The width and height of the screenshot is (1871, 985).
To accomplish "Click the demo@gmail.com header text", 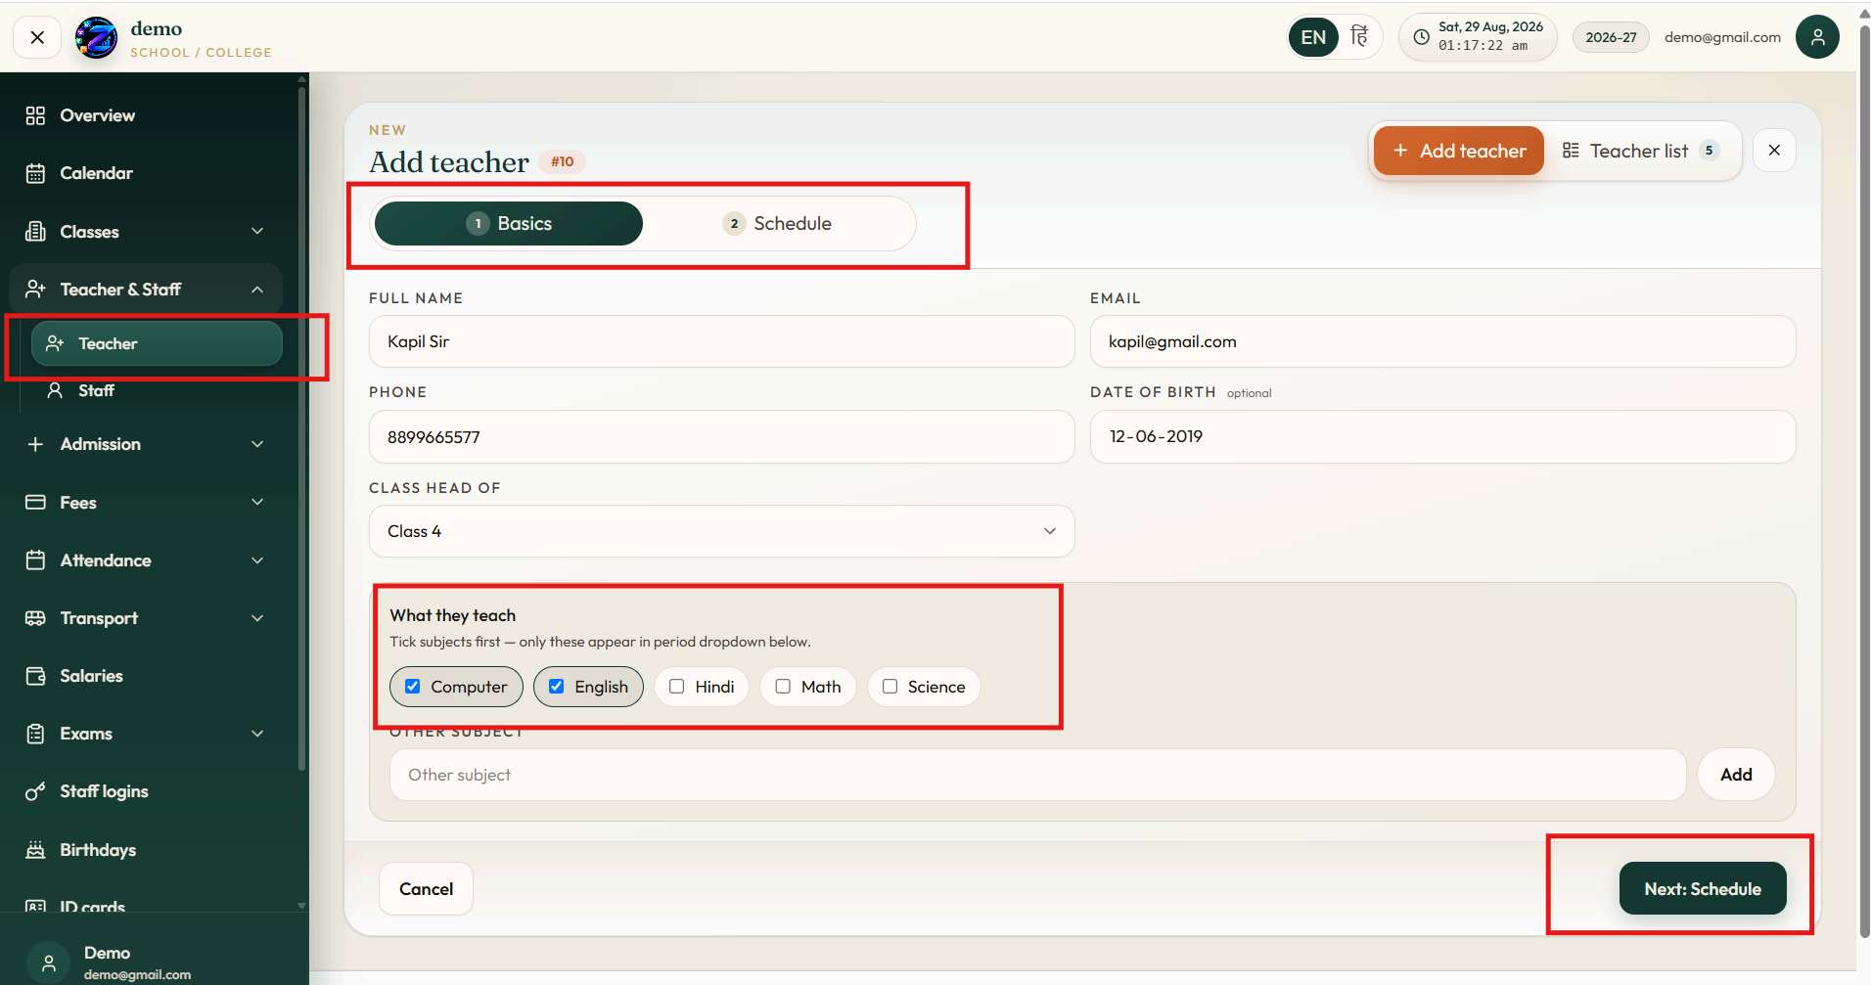I will pyautogui.click(x=1722, y=37).
